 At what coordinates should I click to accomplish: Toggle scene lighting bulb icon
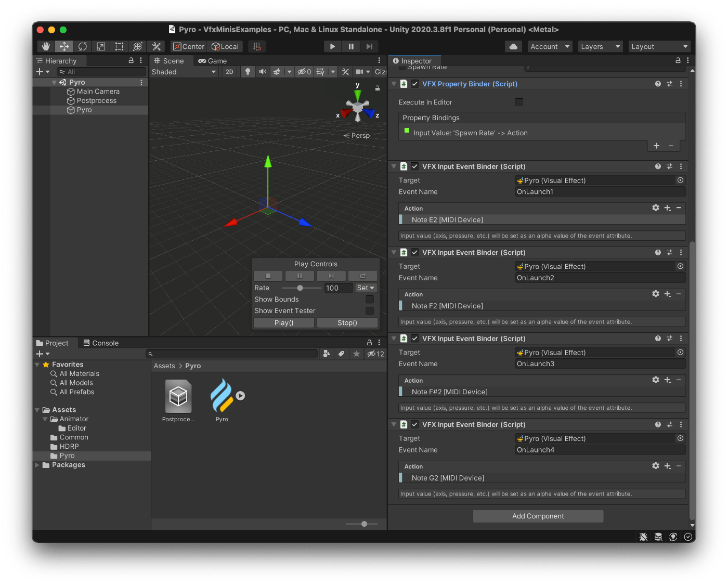(248, 72)
